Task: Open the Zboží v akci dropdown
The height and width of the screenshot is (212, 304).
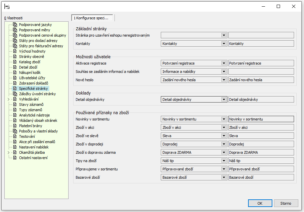Action: click(224, 127)
